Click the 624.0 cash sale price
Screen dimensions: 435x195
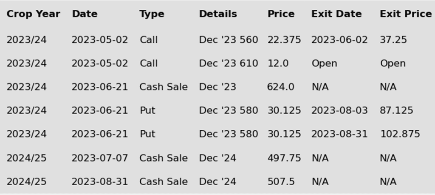click(x=281, y=87)
